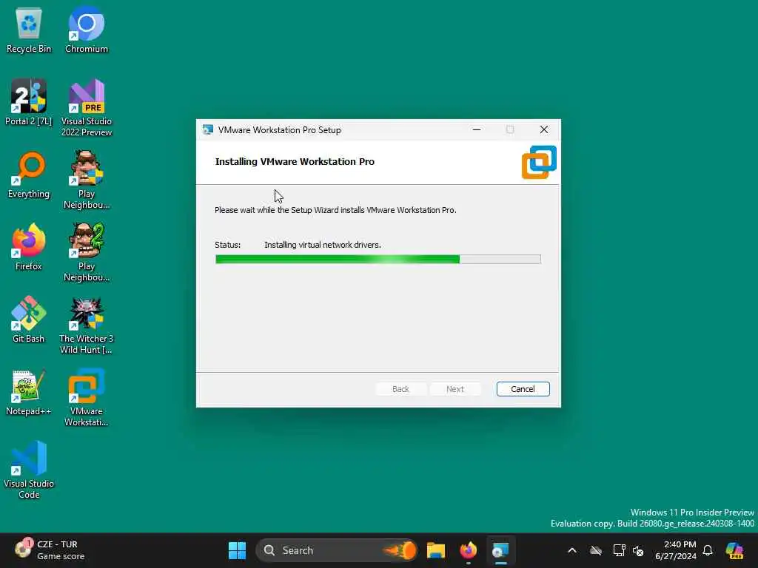Show hidden system tray icons
The width and height of the screenshot is (758, 568).
pos(572,550)
